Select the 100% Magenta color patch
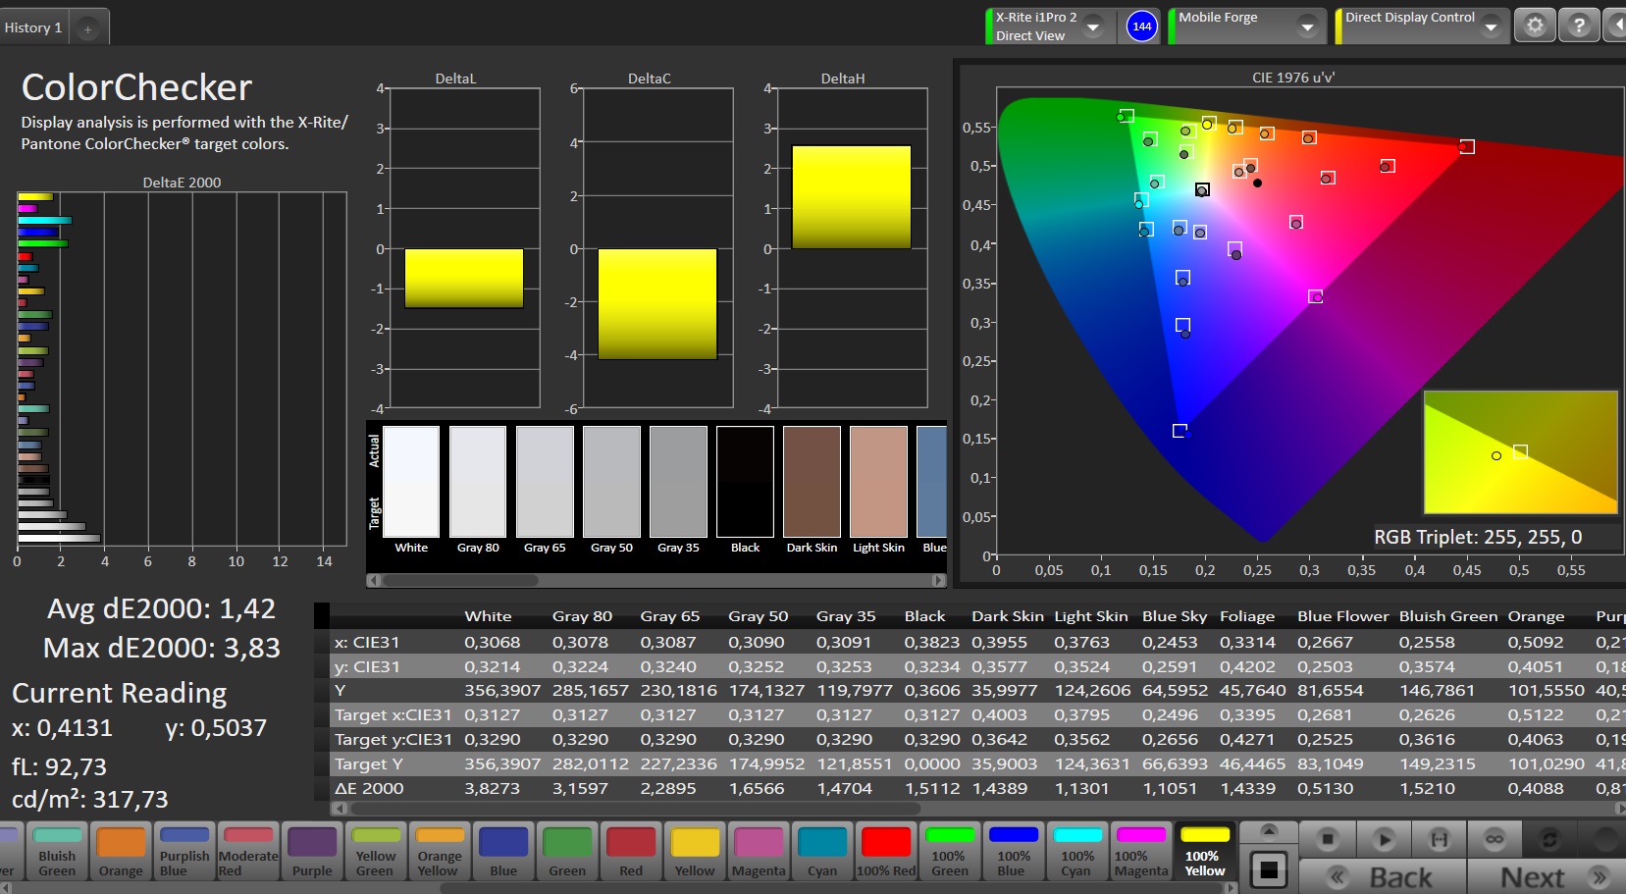The image size is (1626, 894). pyautogui.click(x=1141, y=851)
